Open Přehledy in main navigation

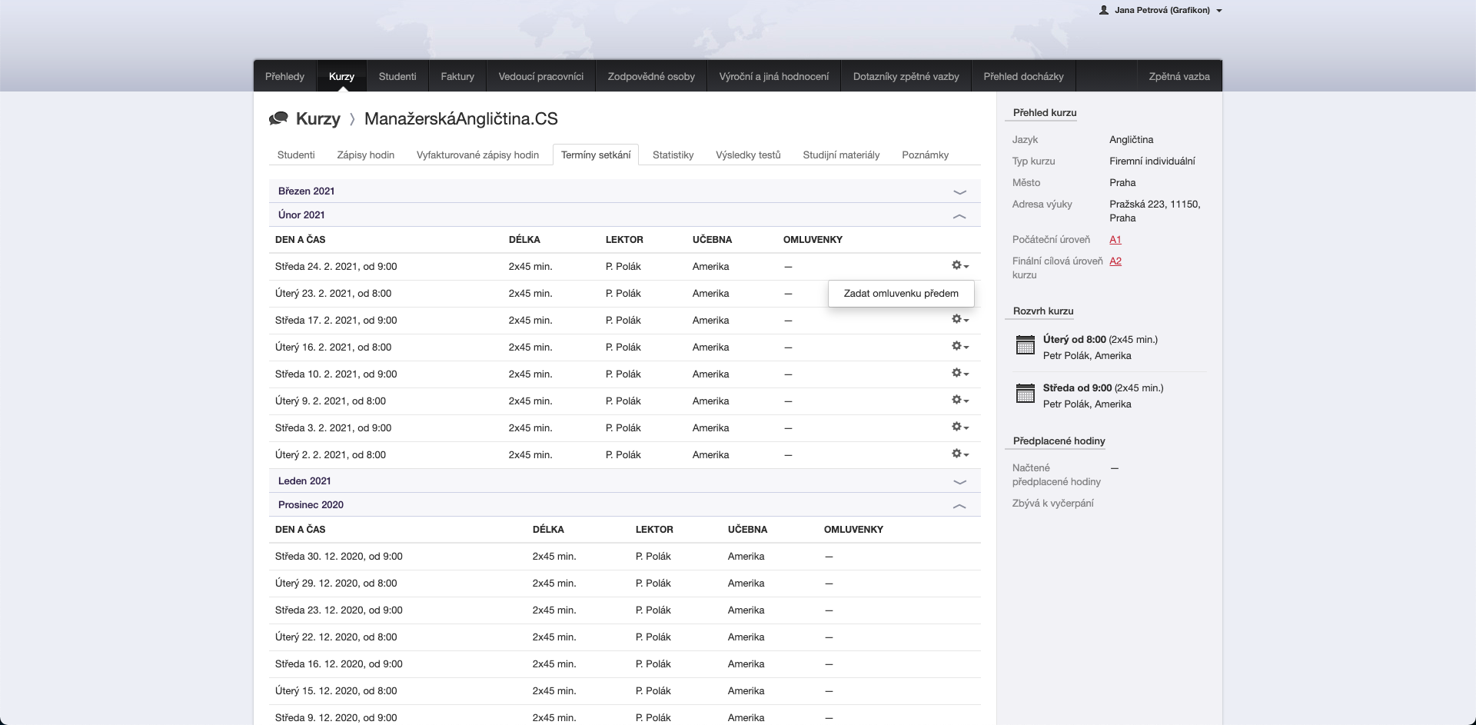point(284,76)
